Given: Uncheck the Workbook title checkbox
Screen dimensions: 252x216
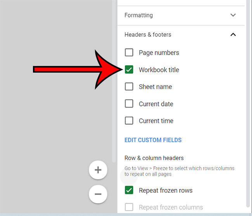Looking at the screenshot, I should point(129,70).
